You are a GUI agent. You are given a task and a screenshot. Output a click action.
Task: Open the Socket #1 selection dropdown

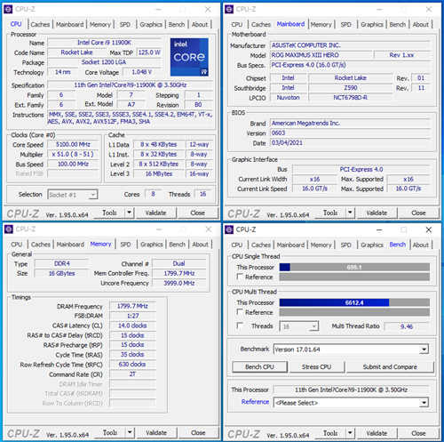pyautogui.click(x=73, y=195)
